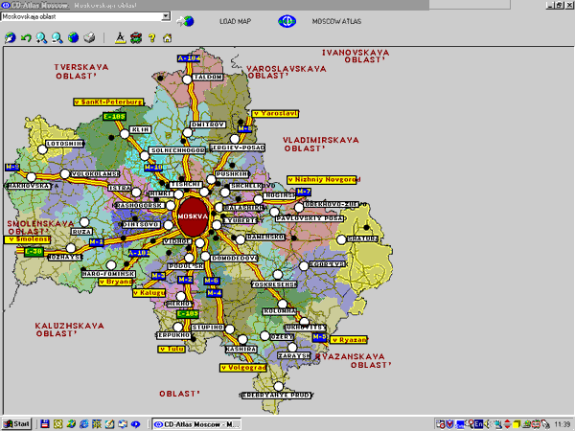The image size is (575, 431).
Task: Select the NARO-FOMINSK town label
Action: 108,274
